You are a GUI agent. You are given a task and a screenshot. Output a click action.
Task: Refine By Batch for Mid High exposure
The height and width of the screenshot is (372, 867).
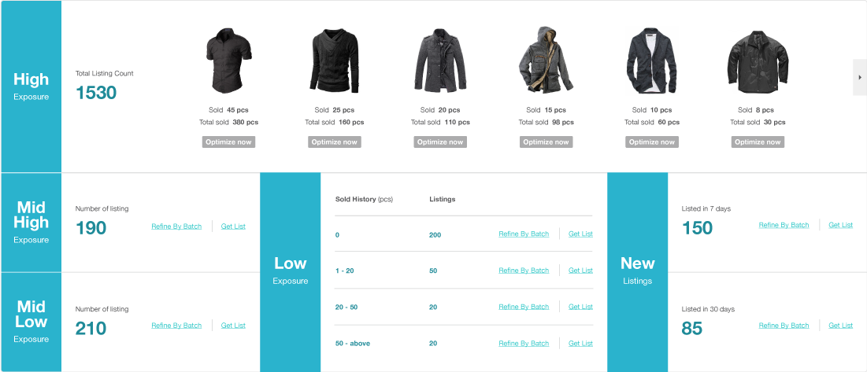click(x=176, y=227)
